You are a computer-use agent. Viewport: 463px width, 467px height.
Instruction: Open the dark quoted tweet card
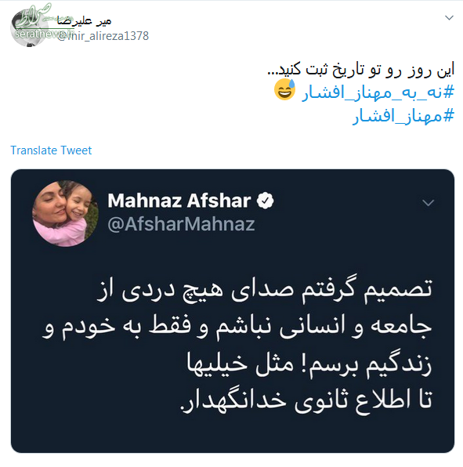[233, 311]
